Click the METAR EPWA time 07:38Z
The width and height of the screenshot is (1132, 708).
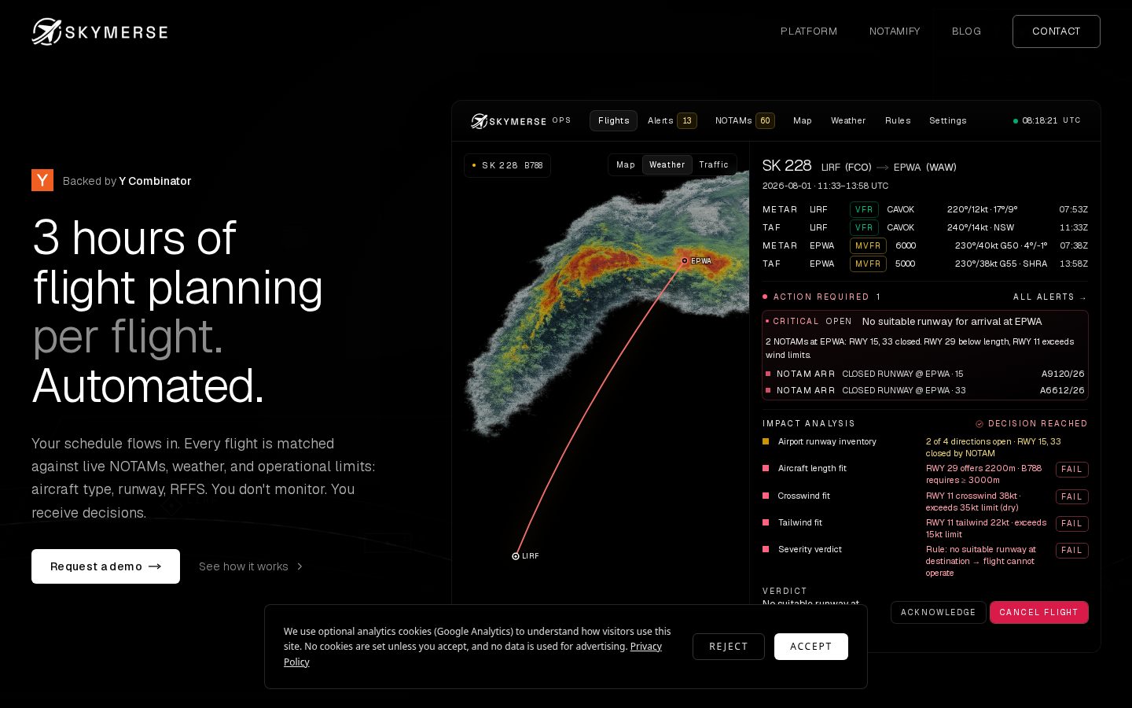click(1074, 245)
